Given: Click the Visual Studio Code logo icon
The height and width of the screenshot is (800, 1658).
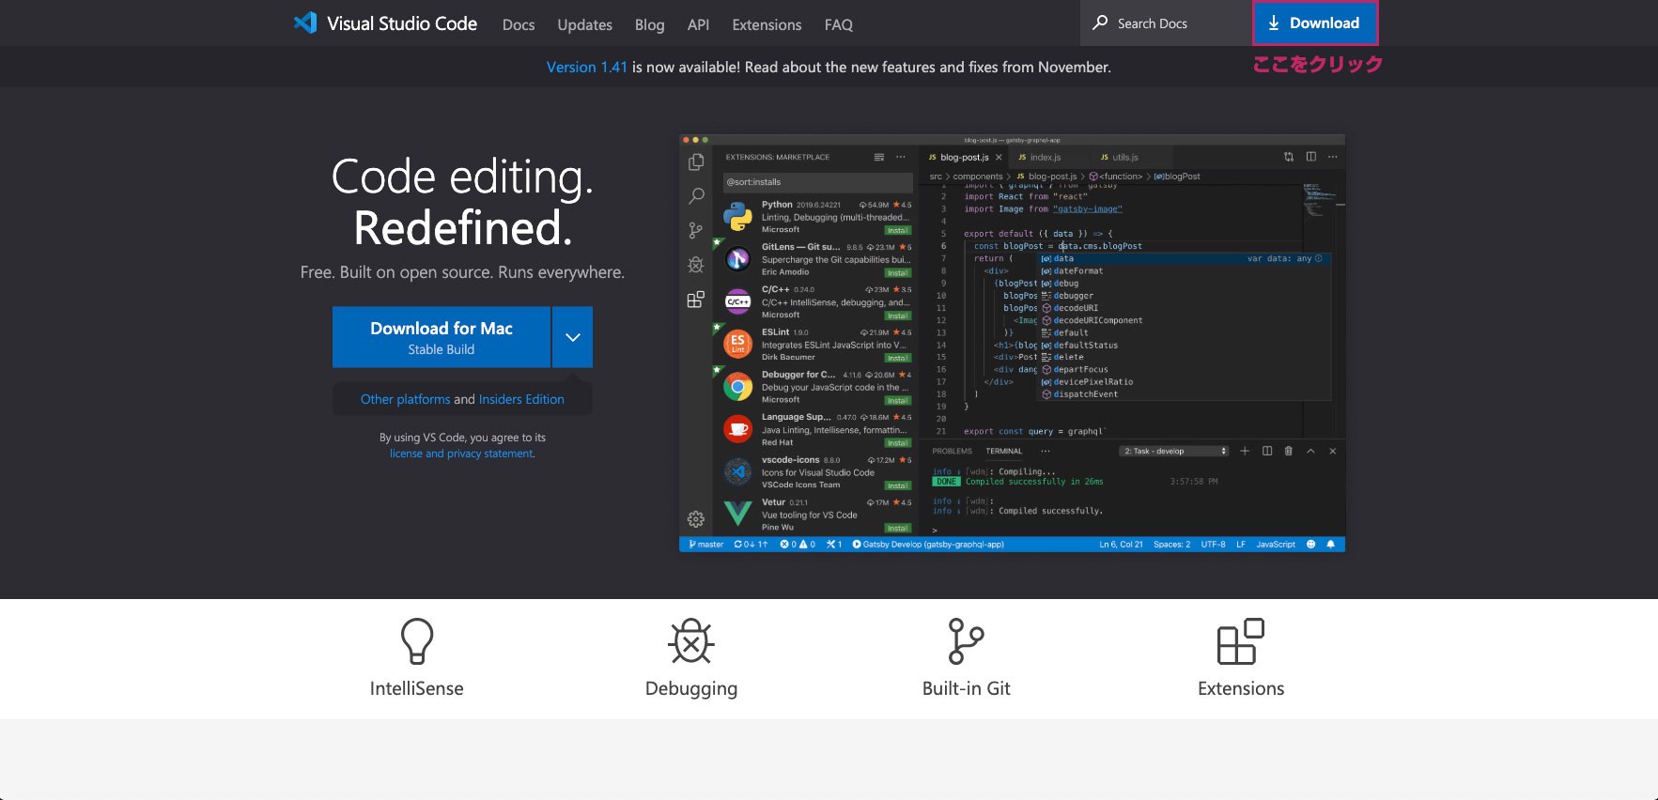Looking at the screenshot, I should (x=305, y=23).
